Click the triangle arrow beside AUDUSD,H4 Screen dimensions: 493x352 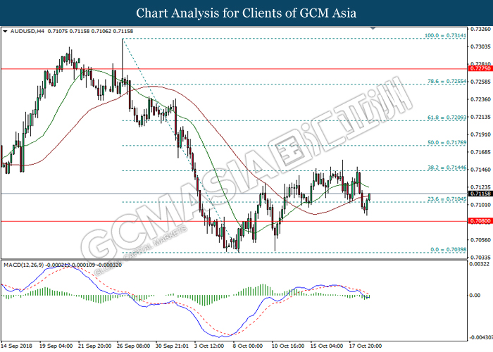coord(6,32)
